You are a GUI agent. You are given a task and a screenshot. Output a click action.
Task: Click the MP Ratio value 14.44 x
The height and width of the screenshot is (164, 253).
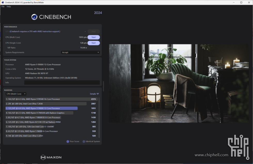83,48
